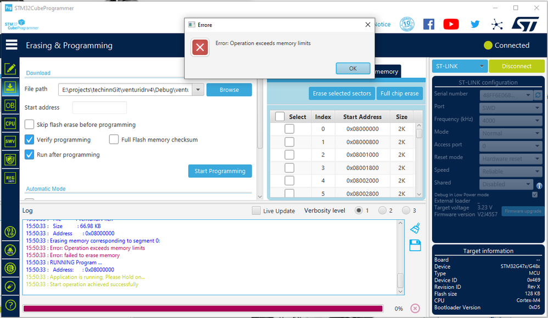Open the Access port dropdown
The height and width of the screenshot is (318, 548).
coord(511,146)
